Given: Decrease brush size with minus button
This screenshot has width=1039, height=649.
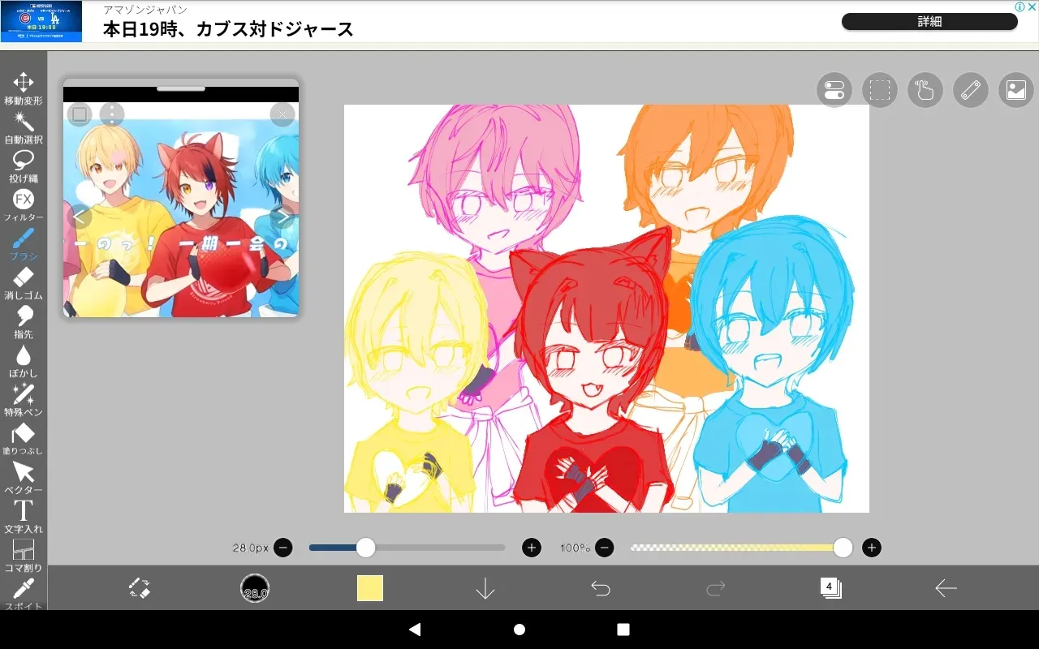Looking at the screenshot, I should pos(283,548).
